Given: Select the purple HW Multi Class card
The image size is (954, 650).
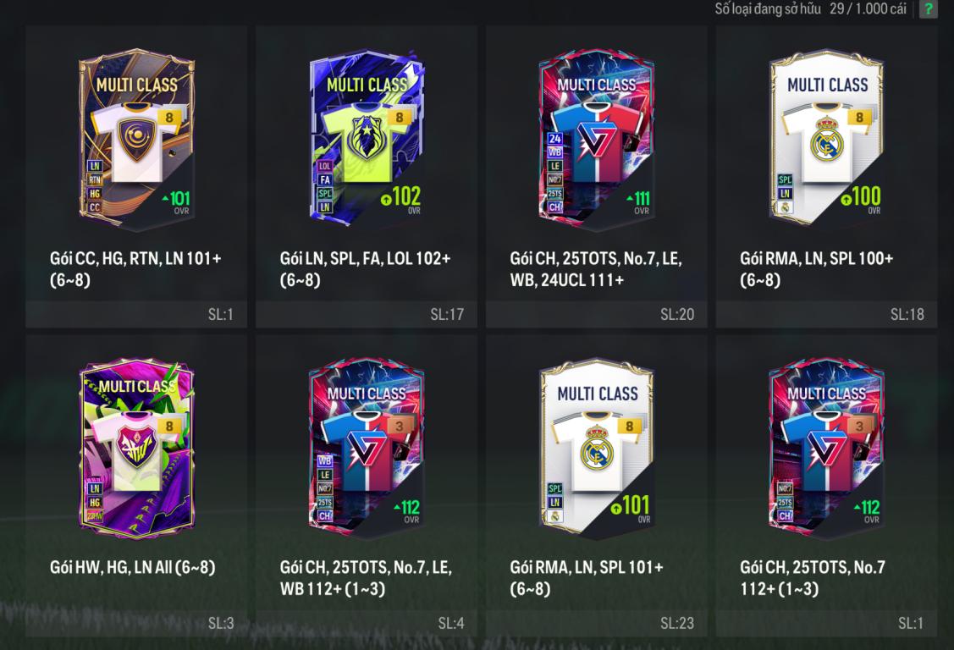Looking at the screenshot, I should 136,448.
